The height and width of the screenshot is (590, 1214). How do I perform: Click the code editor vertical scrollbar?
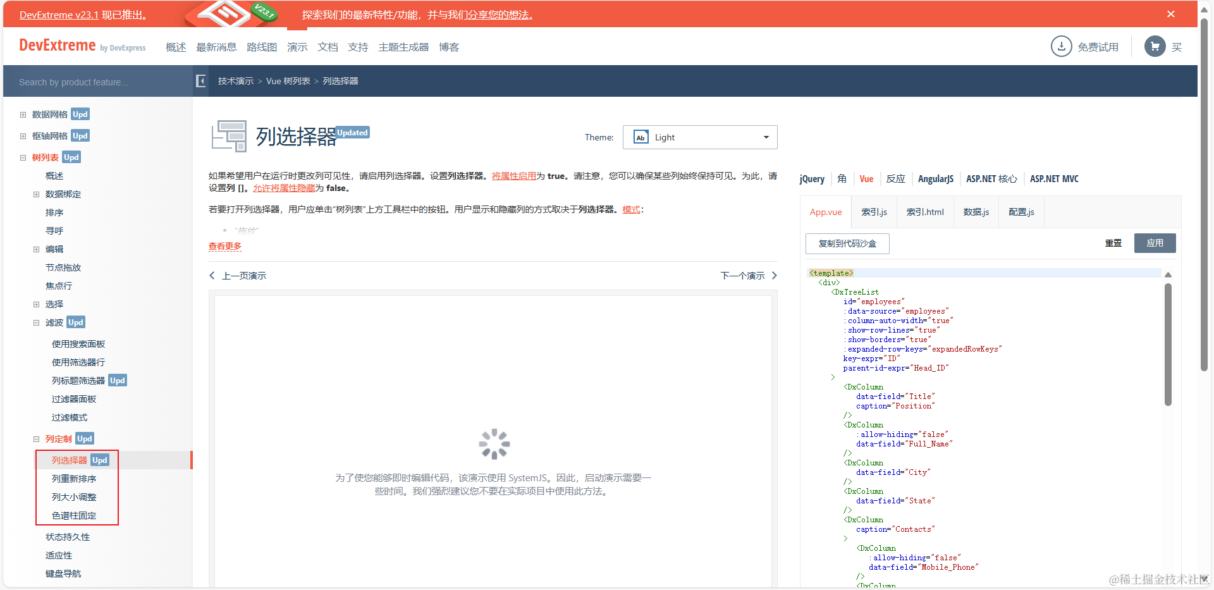click(x=1168, y=345)
